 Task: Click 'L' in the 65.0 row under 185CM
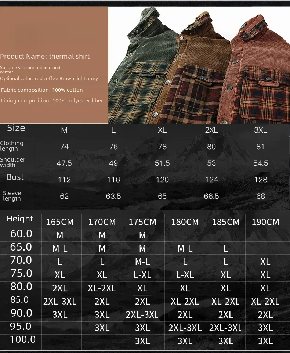click(x=226, y=249)
